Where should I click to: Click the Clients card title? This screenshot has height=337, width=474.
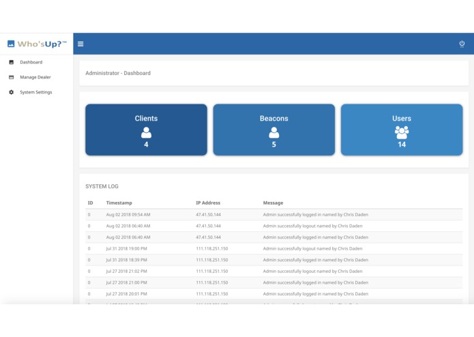(x=146, y=118)
